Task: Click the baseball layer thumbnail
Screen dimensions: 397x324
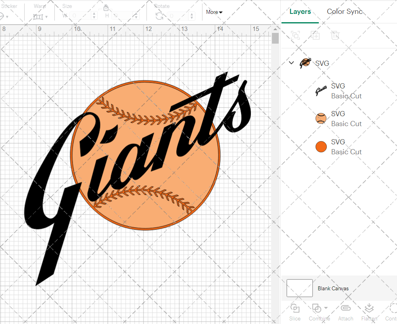Action: [x=321, y=118]
